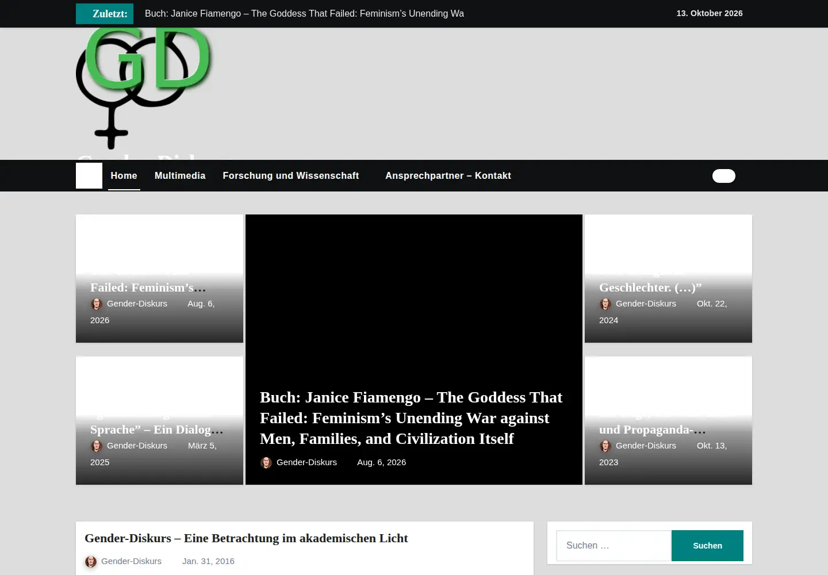The width and height of the screenshot is (828, 575).
Task: Open the small card titled Failed: Feminism's…
Action: [x=148, y=287]
